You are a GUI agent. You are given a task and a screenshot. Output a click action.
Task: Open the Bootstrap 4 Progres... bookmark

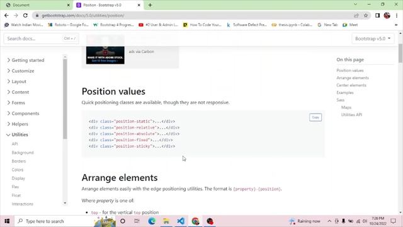point(113,25)
